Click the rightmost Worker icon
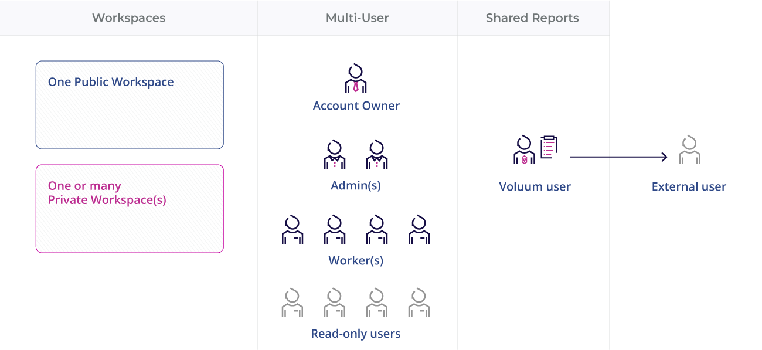The height and width of the screenshot is (350, 762). 419,230
